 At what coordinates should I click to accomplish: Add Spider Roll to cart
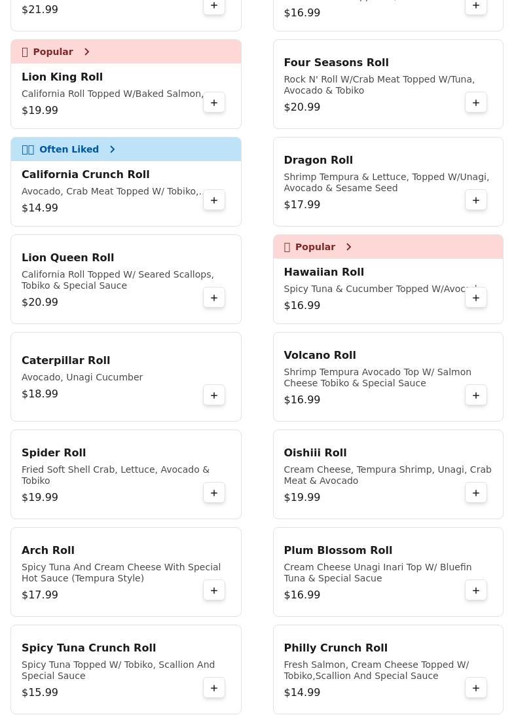pos(214,493)
